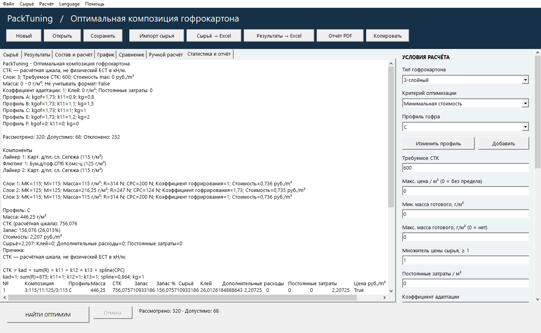Click the Отмена button
The width and height of the screenshot is (541, 333).
click(113, 313)
